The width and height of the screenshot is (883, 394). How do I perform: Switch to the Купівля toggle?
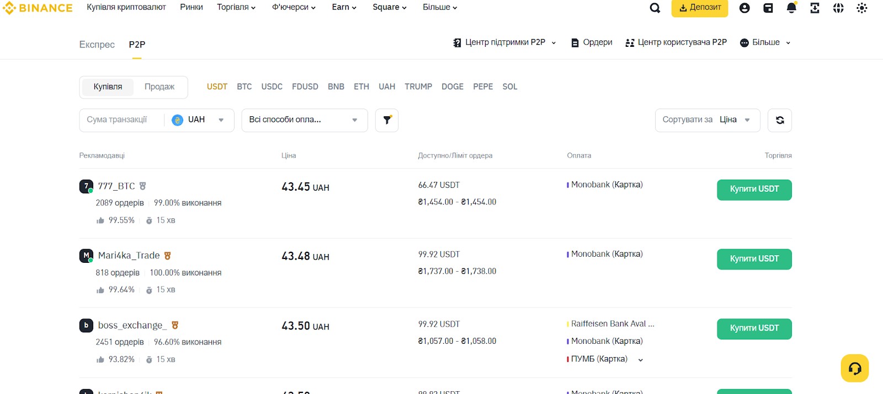pyautogui.click(x=108, y=87)
